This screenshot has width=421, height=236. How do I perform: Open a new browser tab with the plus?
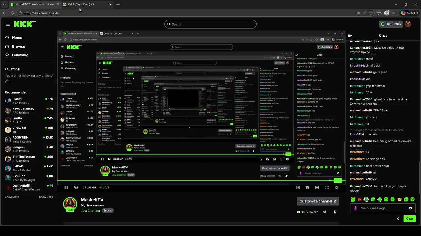pyautogui.click(x=118, y=4)
